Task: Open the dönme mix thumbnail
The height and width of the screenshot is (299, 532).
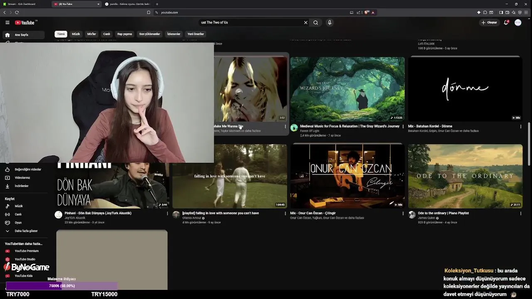Action: (465, 89)
